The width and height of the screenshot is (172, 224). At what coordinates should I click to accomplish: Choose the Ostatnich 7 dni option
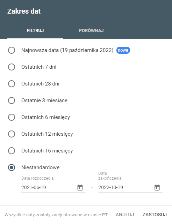(12, 67)
